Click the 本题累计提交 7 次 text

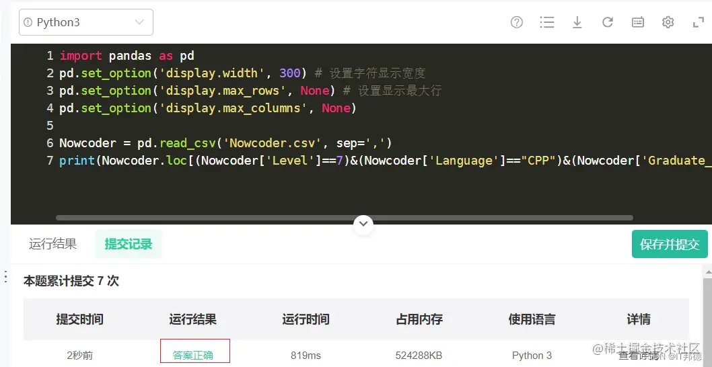coord(71,281)
